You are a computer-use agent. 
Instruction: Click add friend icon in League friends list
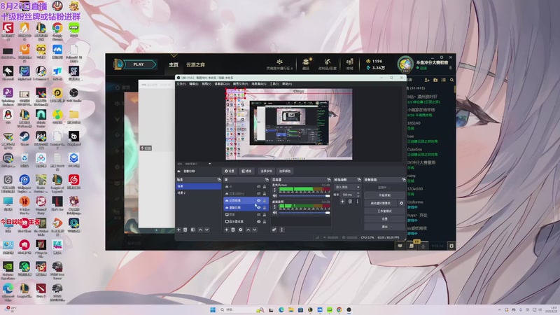tap(427, 80)
